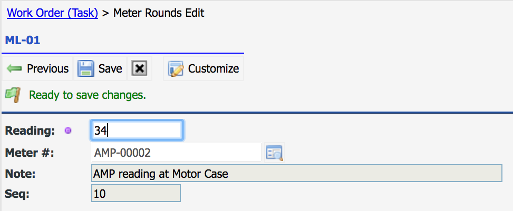Click the green Previous arrow icon
The width and height of the screenshot is (513, 211).
point(14,69)
